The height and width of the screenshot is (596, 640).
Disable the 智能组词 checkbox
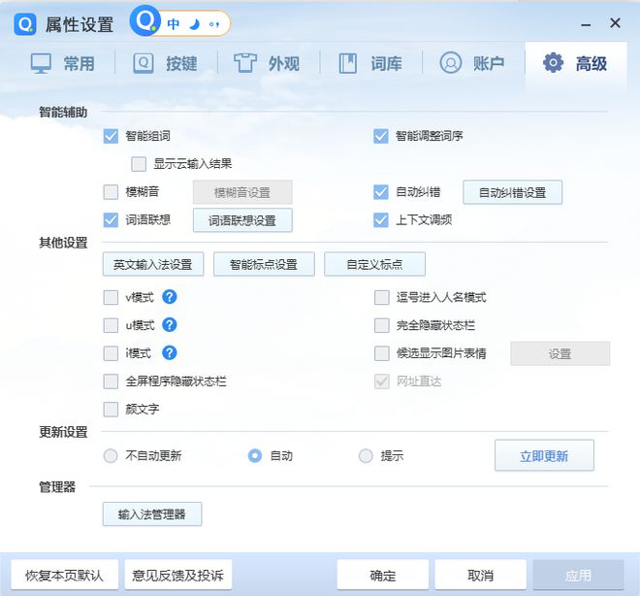point(111,137)
